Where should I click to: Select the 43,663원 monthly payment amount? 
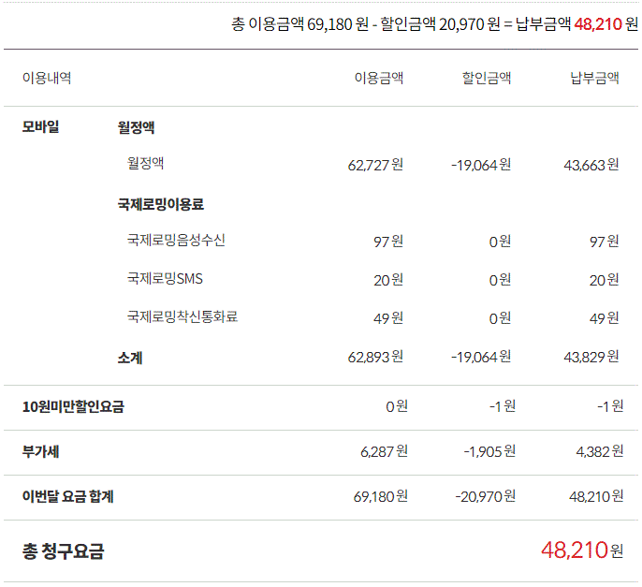(x=591, y=165)
